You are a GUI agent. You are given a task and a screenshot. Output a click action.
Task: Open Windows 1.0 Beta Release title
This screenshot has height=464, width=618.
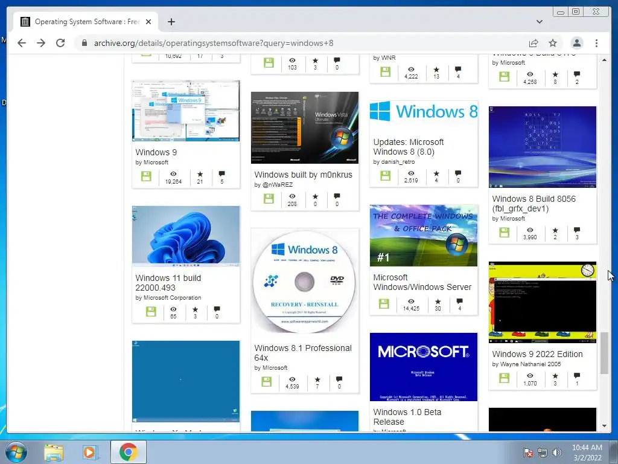(407, 417)
